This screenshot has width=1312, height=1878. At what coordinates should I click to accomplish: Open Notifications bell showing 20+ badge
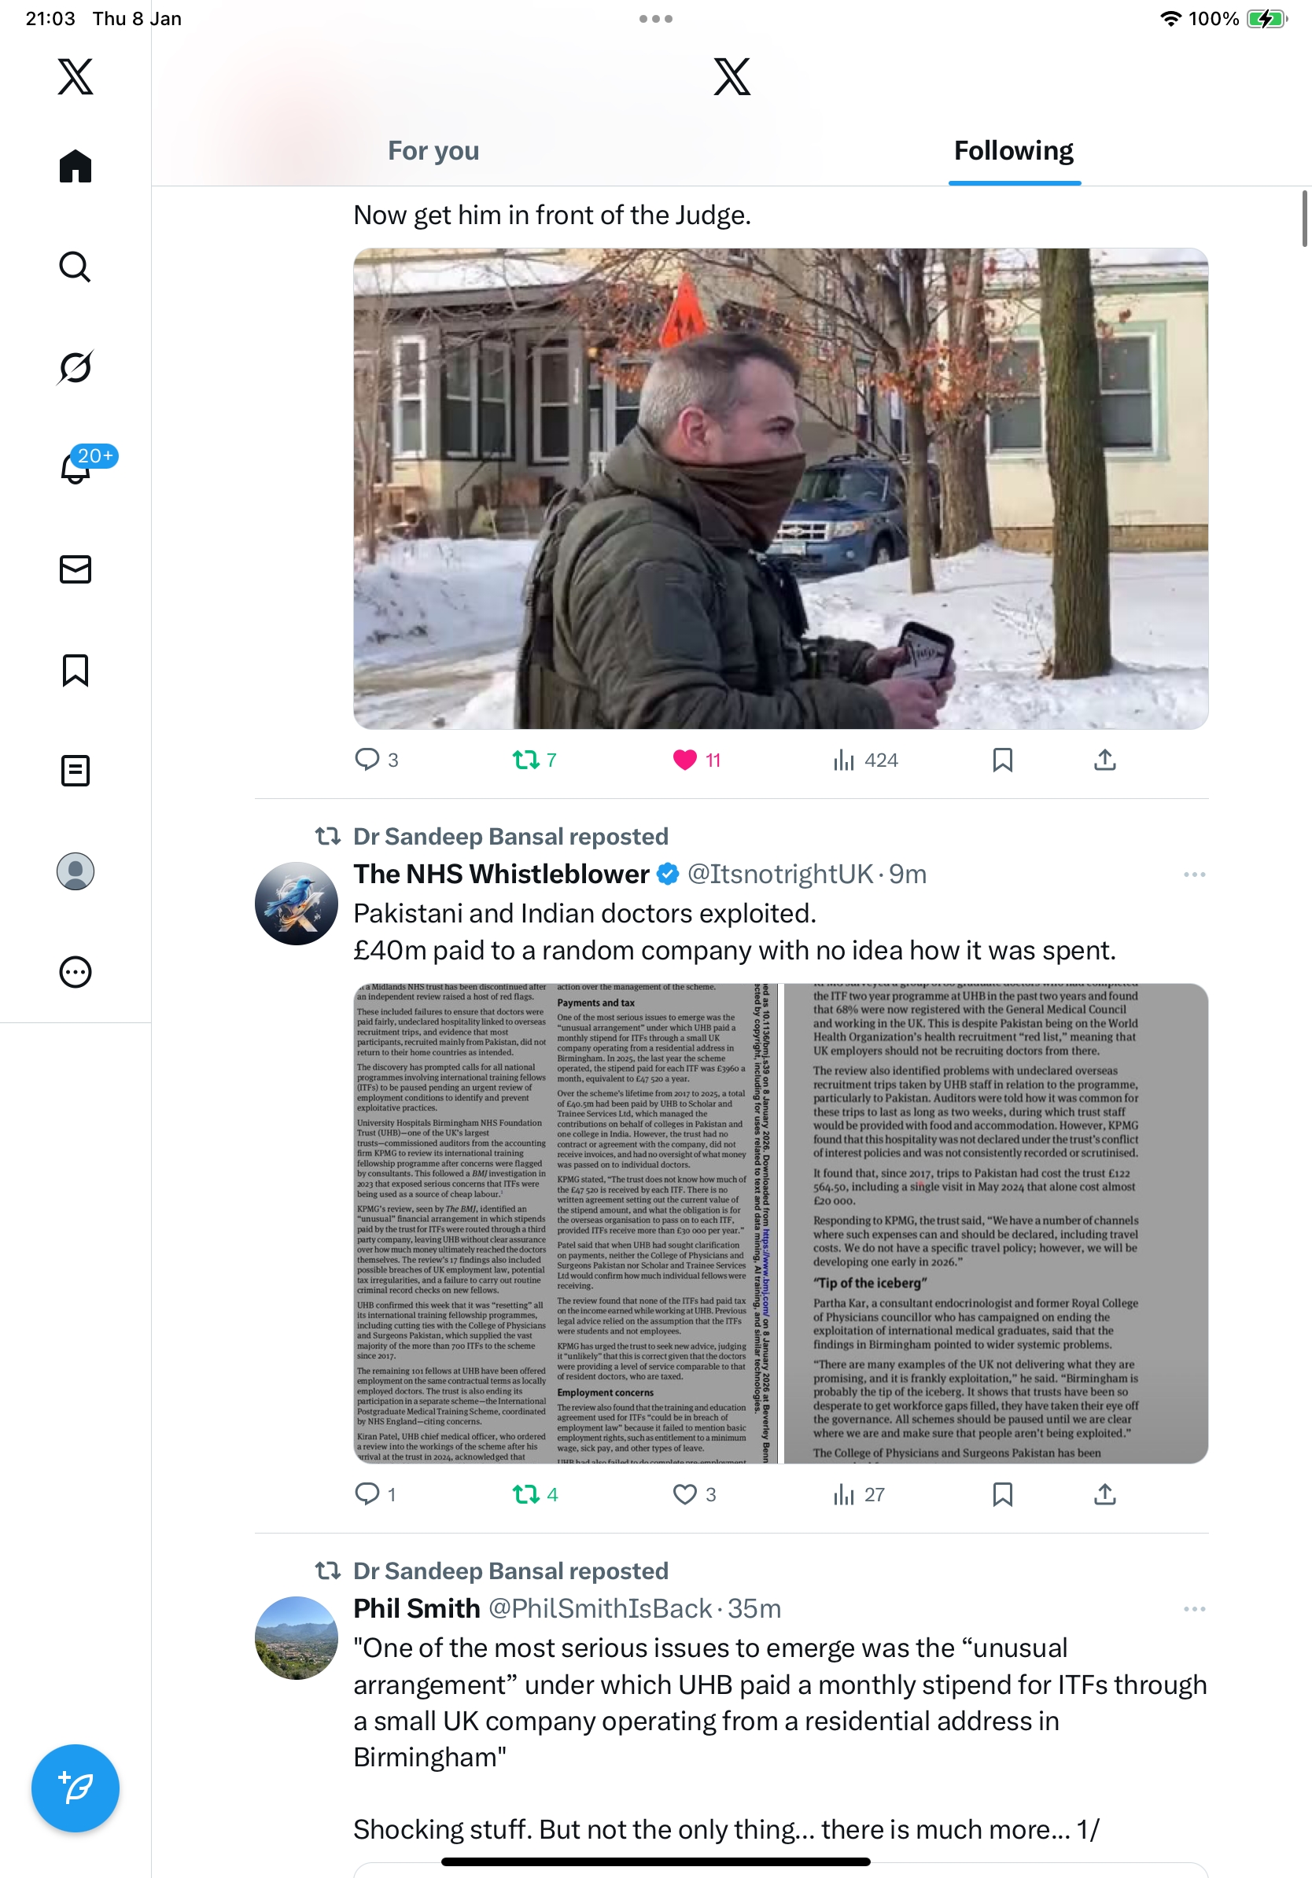point(76,467)
